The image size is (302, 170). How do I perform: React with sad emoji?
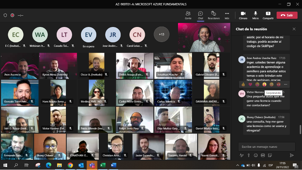pyautogui.click(x=271, y=84)
